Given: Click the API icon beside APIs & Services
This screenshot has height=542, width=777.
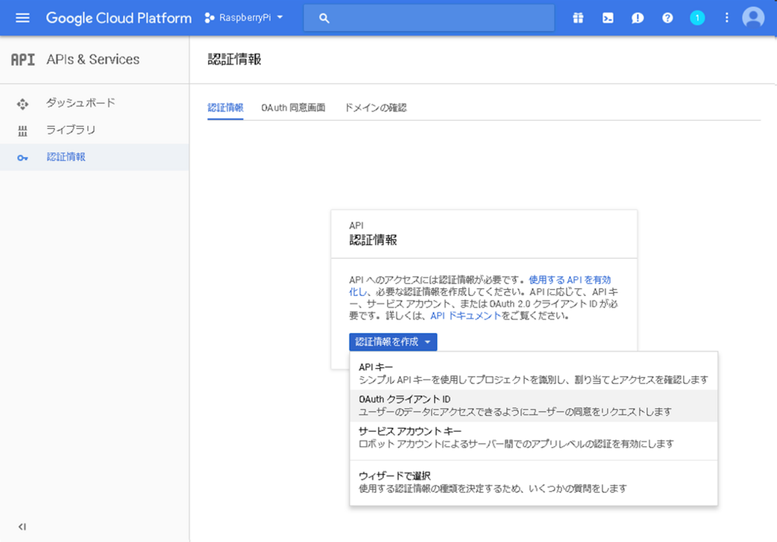Looking at the screenshot, I should [x=23, y=59].
